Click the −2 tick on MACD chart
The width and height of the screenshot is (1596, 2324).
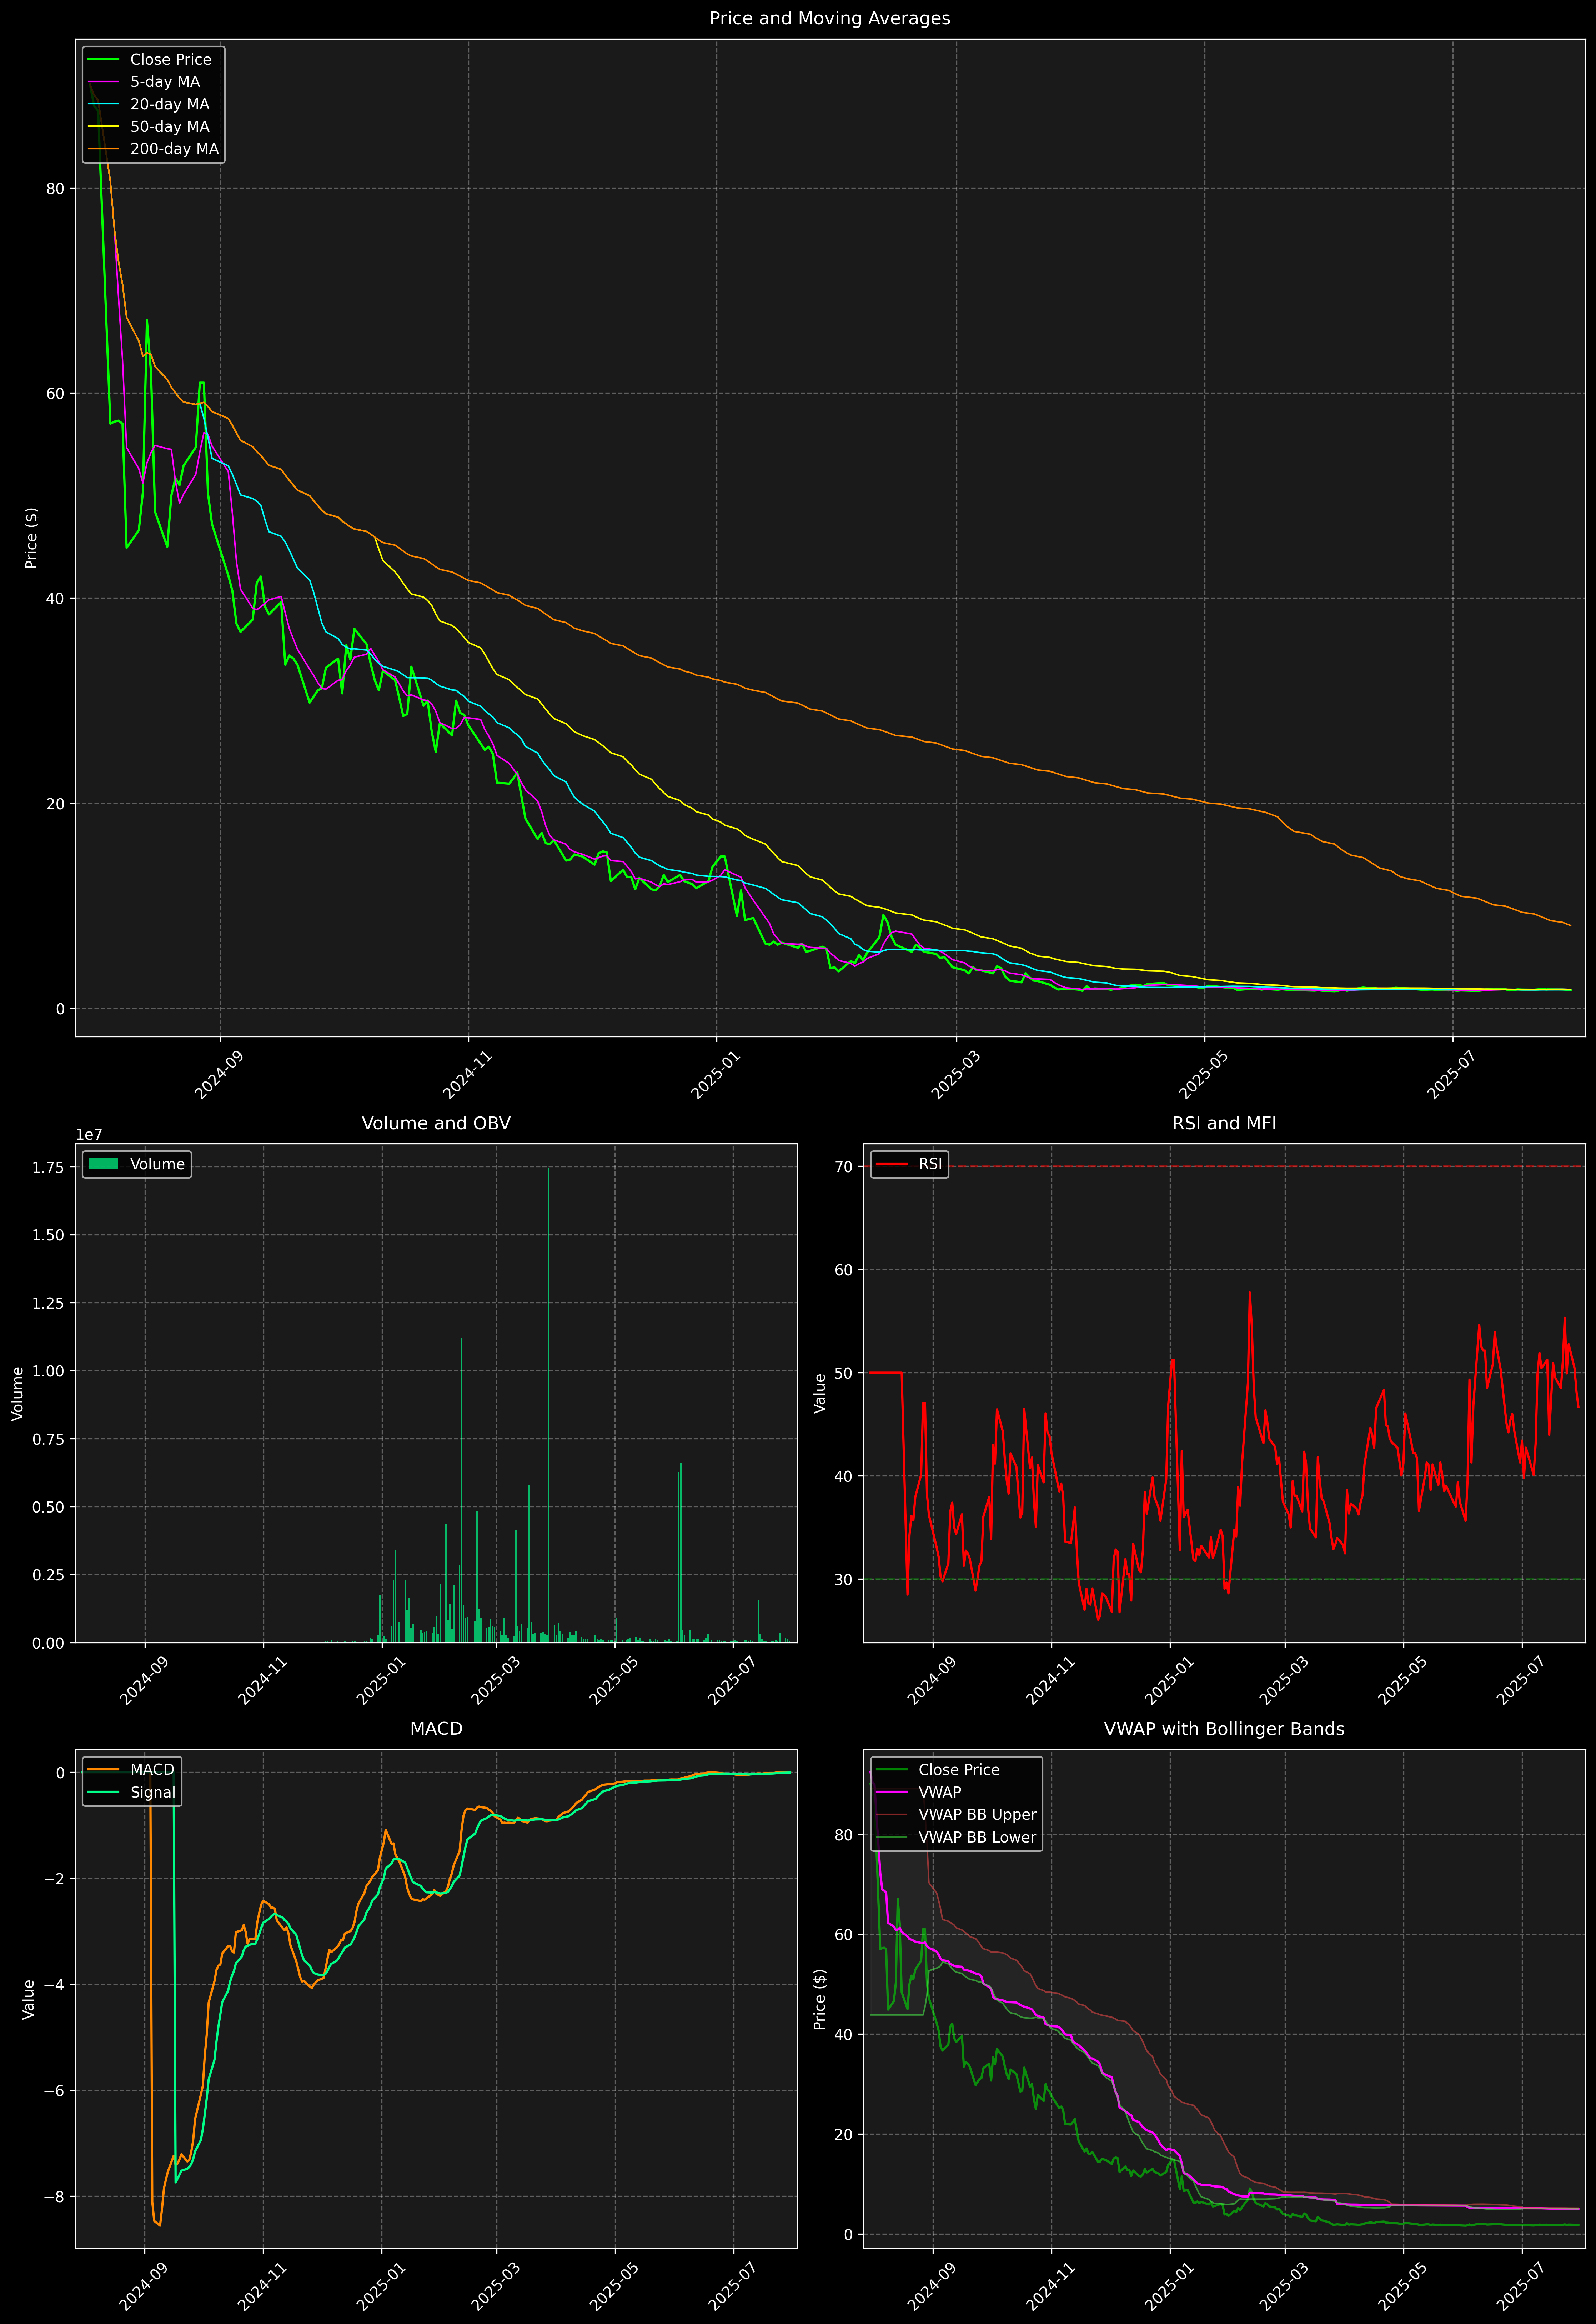click(55, 1879)
